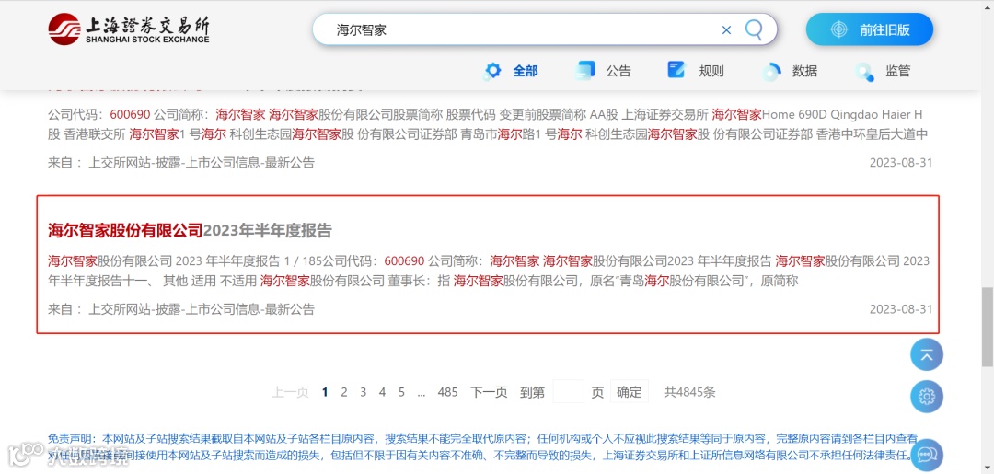Click the Shanghai Stock Exchange logo

point(129,29)
